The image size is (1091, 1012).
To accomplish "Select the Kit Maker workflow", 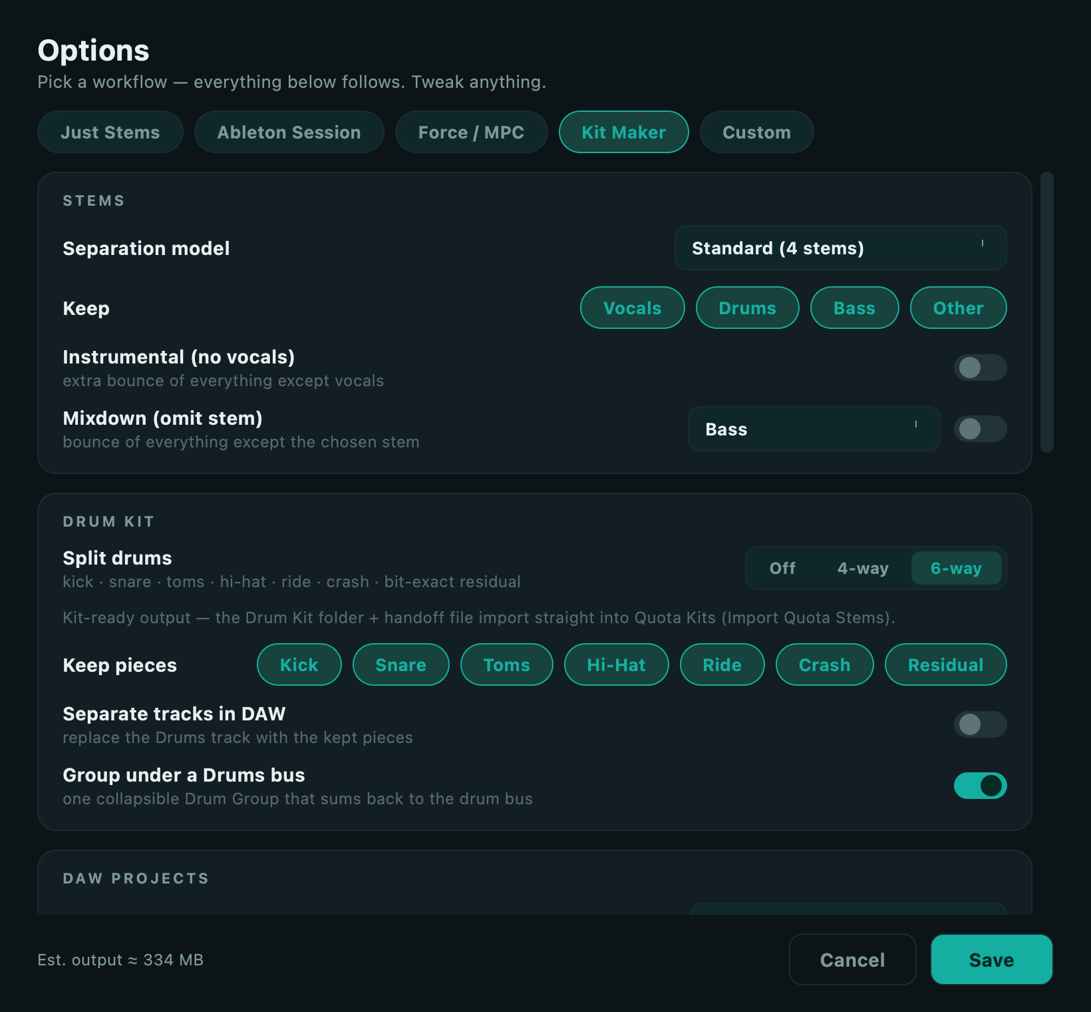I will [x=623, y=132].
